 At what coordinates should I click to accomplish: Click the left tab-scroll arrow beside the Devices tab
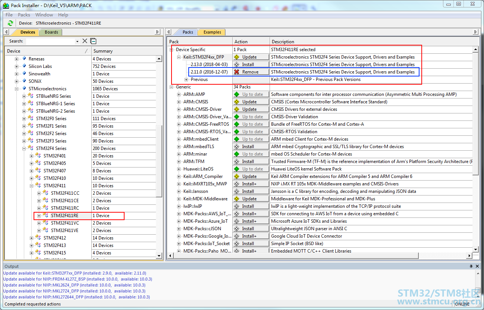click(6, 32)
